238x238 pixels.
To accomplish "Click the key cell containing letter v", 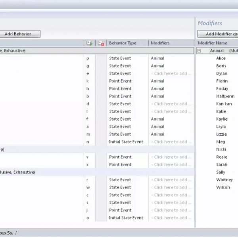I will point(88,157).
